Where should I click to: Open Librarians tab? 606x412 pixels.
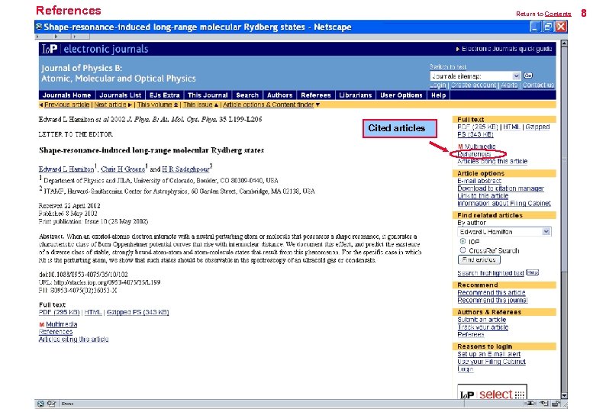(355, 95)
